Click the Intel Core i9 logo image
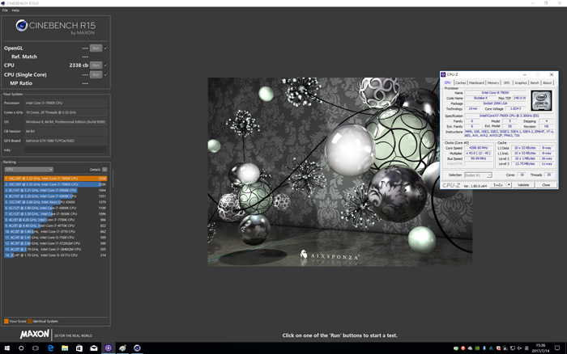Screen dimensions: 567x354 coord(541,101)
